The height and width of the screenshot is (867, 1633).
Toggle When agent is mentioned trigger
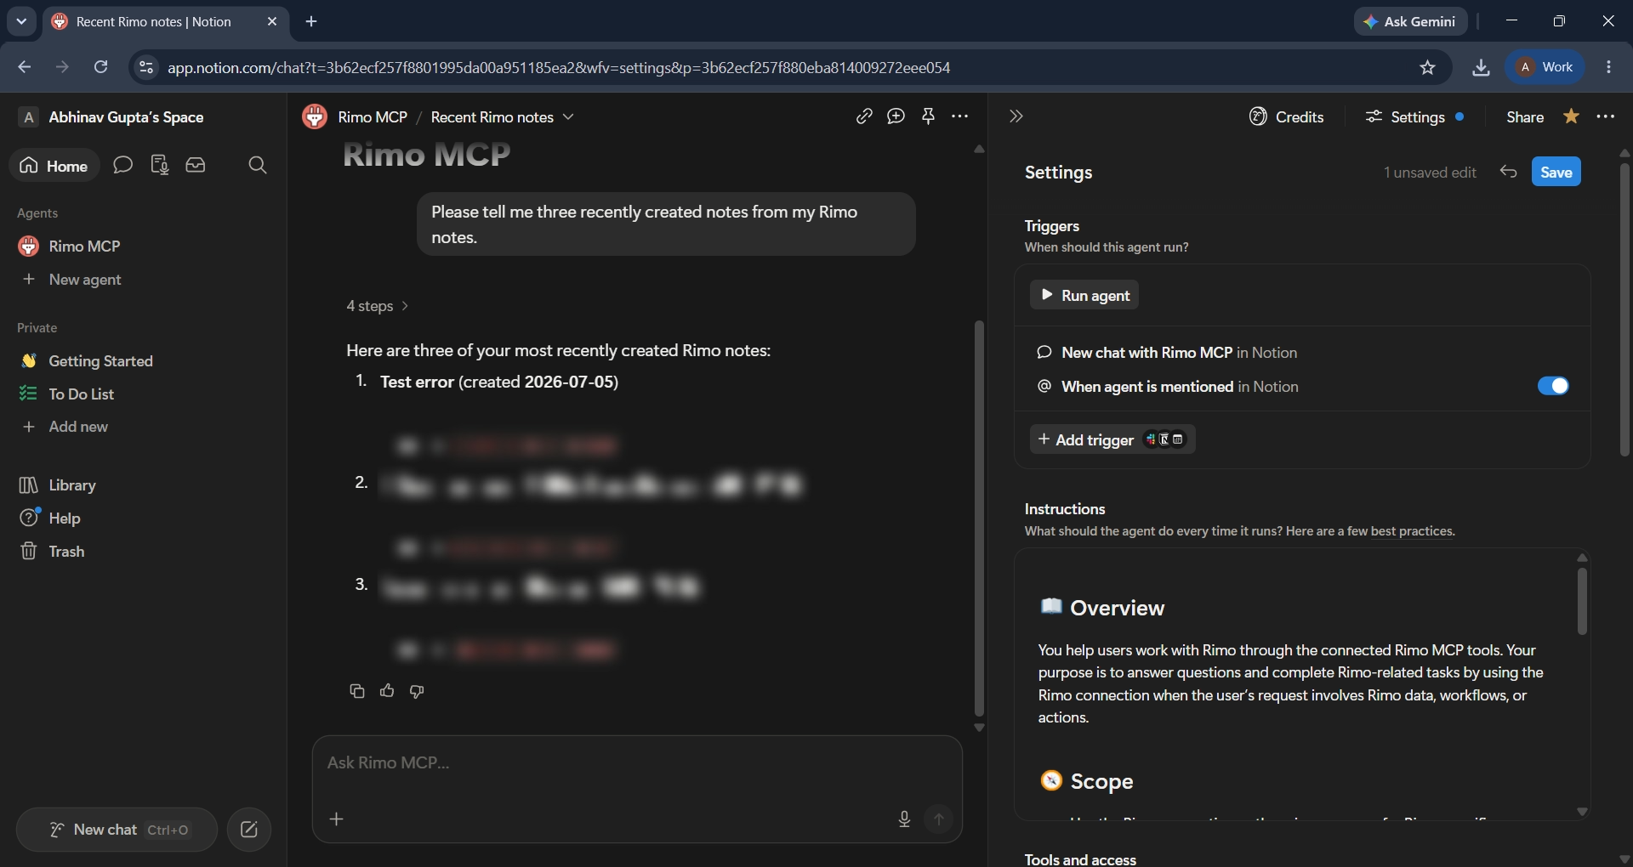pos(1553,386)
